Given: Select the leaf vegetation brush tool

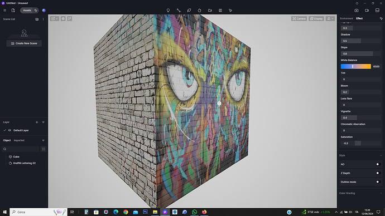Looking at the screenshot, I should [x=189, y=10].
